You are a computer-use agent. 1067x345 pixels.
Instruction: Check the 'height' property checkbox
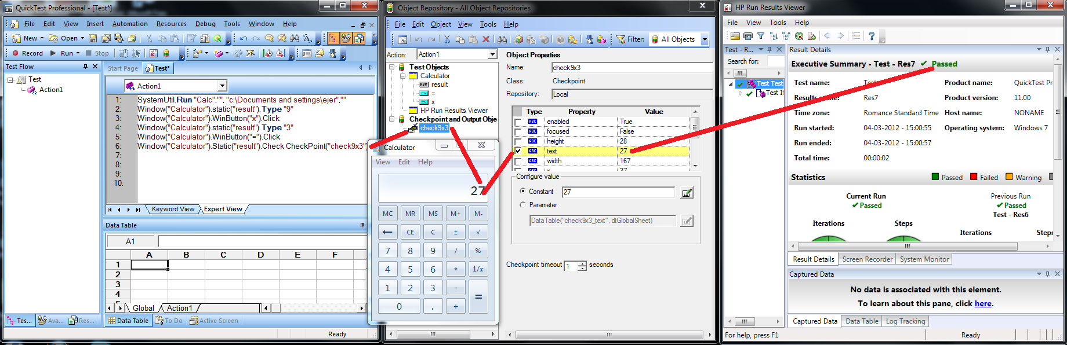(518, 141)
